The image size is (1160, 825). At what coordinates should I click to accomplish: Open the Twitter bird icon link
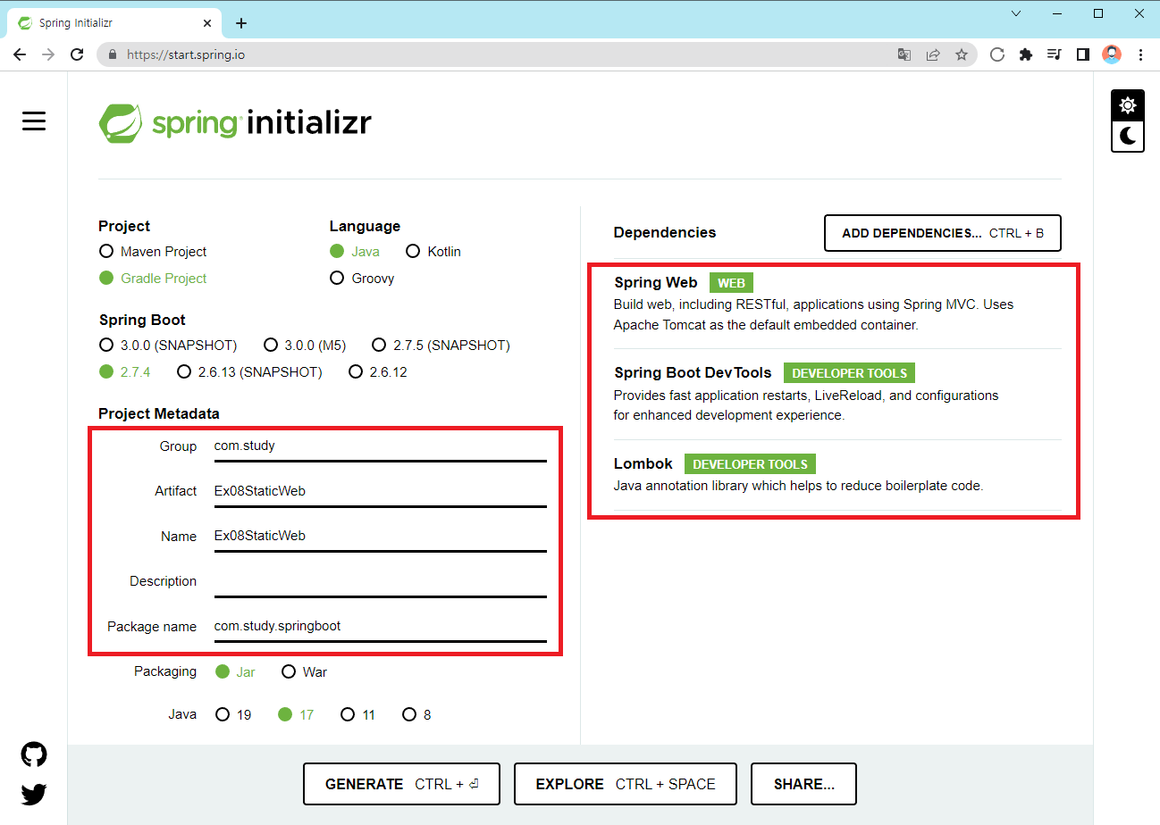[34, 794]
